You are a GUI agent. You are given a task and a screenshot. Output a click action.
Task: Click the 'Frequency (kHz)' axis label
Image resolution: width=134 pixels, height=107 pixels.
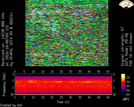pyautogui.click(x=4, y=85)
